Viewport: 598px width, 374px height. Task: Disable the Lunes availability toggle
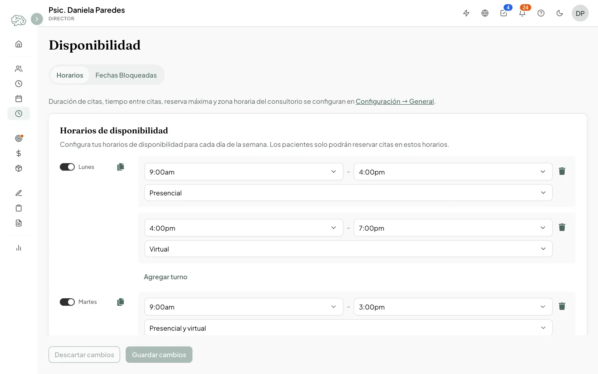pyautogui.click(x=67, y=167)
